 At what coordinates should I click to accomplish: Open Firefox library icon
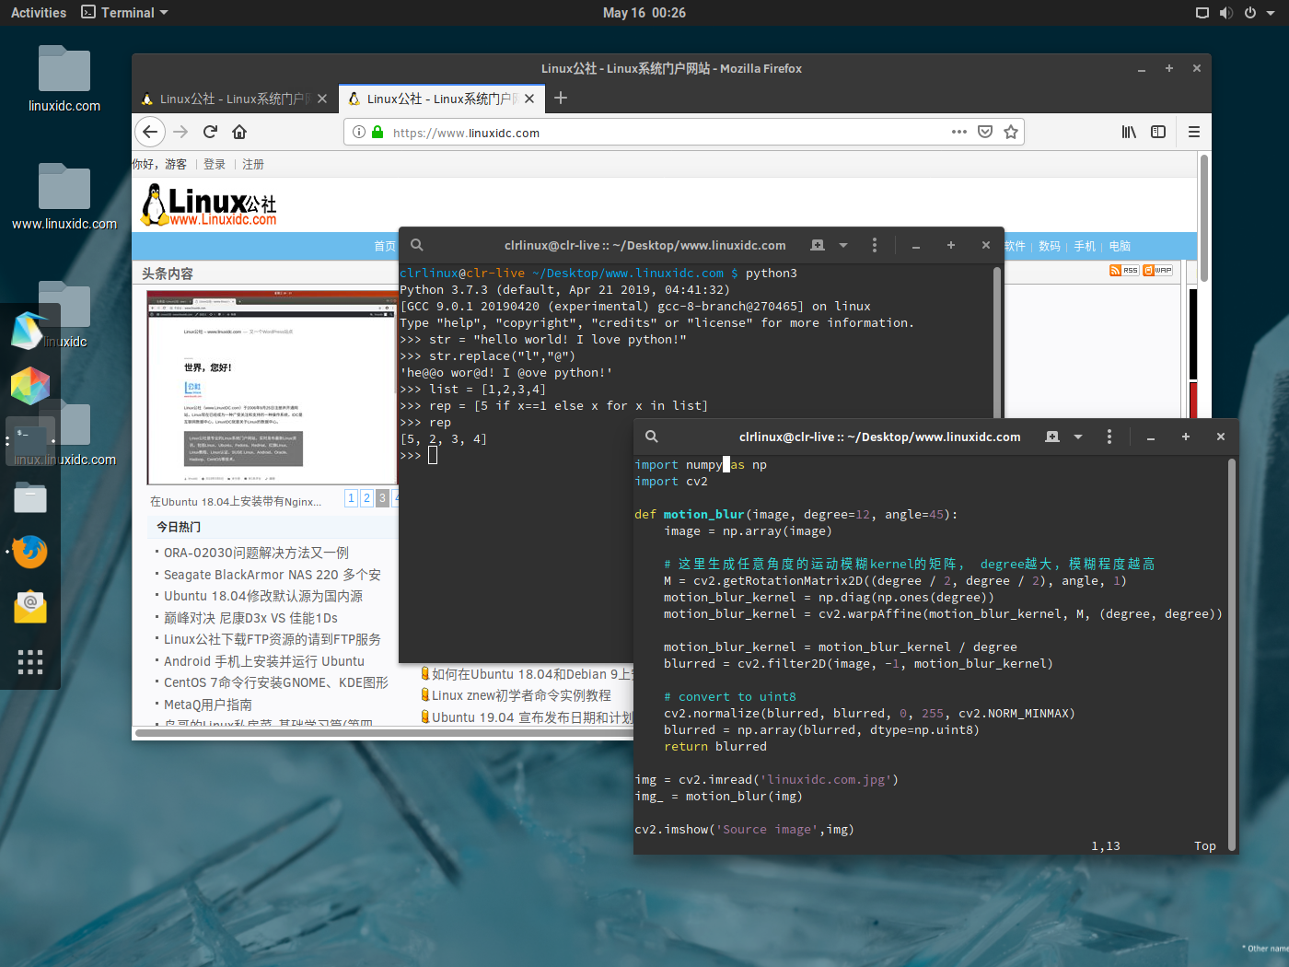[x=1129, y=132]
